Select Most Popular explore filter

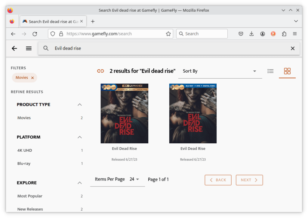click(x=50, y=196)
